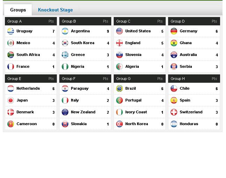Open the New Zealand team link

pyautogui.click(x=83, y=112)
